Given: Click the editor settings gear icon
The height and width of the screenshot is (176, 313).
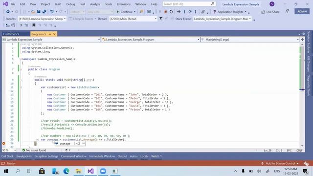Looking at the screenshot, I should pyautogui.click(x=303, y=34).
